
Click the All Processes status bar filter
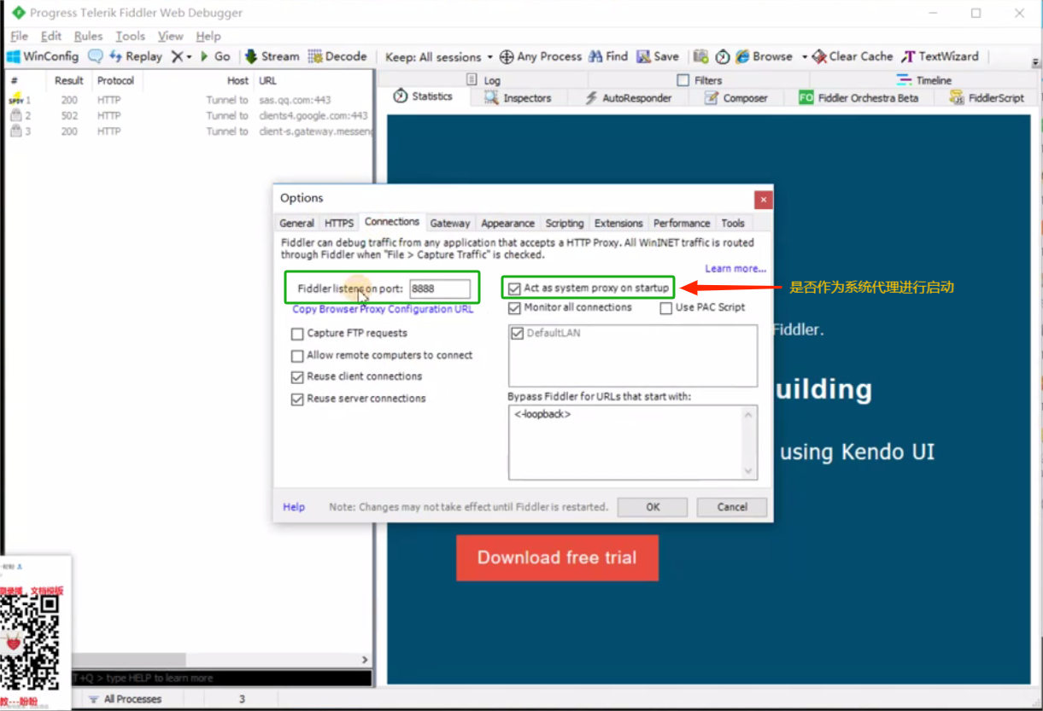125,699
